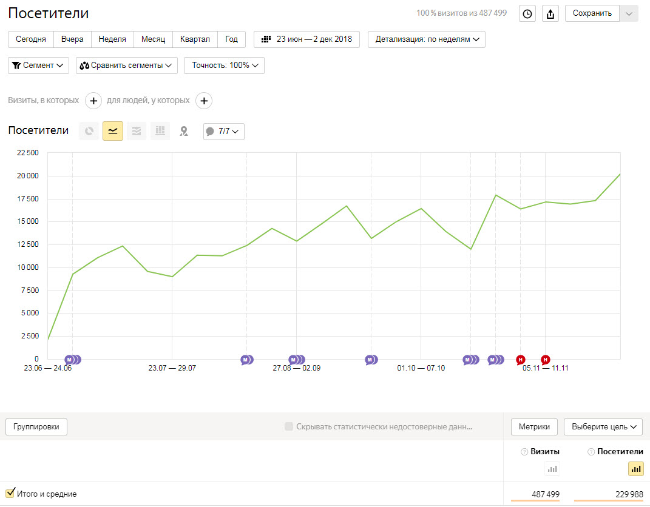Open chart note marker at 23.06 — 24.06
Viewport: 650px width, 507px height.
click(73, 360)
